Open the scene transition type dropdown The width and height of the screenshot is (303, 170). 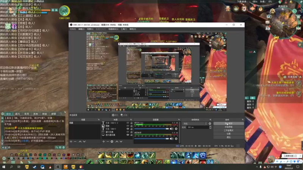(195, 124)
